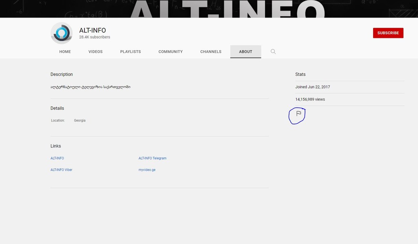Screen dimensions: 418x244
Task: Switch to the Home tab
Action: coord(65,52)
